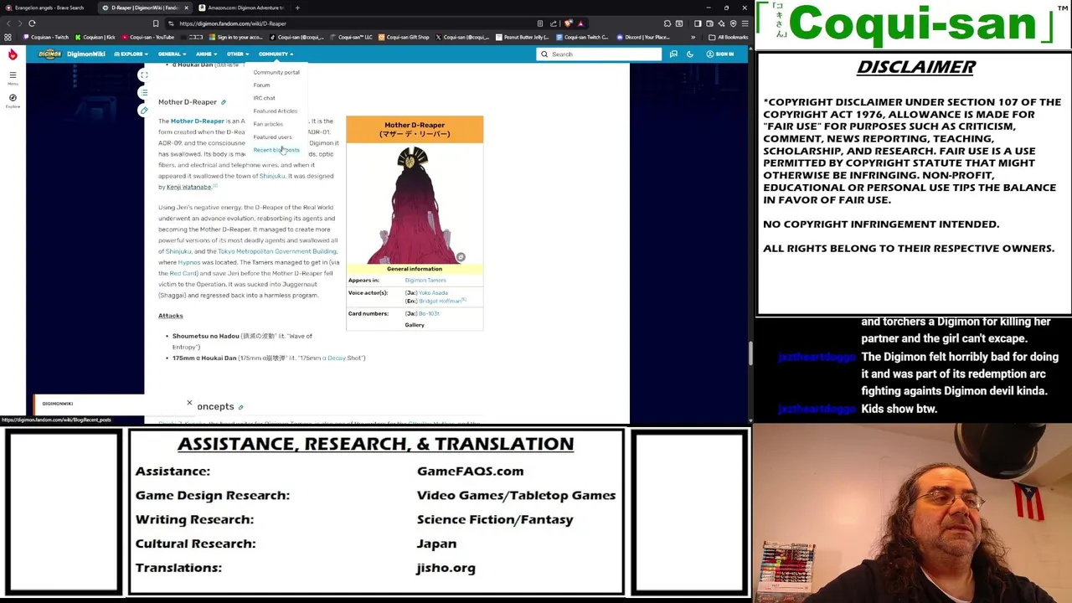
Task: Expand hidden bookmarks overflow chevron
Action: coord(693,37)
